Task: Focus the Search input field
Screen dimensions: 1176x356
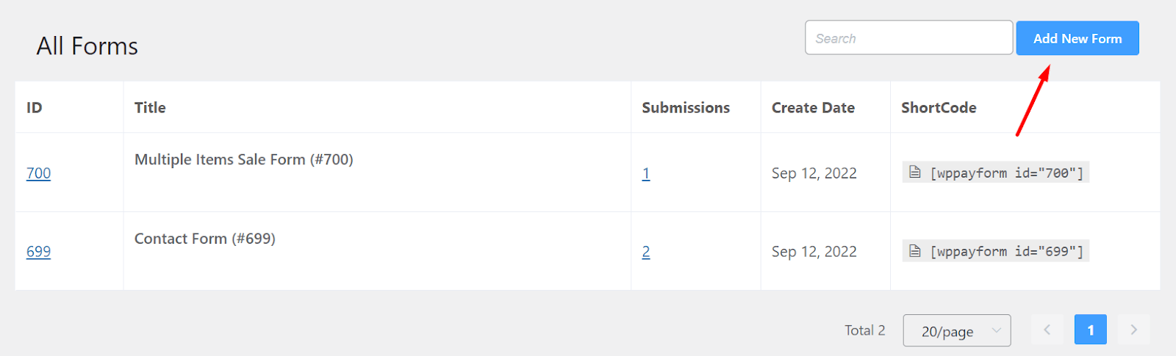Action: click(908, 38)
